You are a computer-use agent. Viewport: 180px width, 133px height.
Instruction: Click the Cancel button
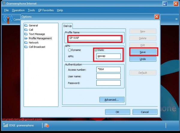145,112
